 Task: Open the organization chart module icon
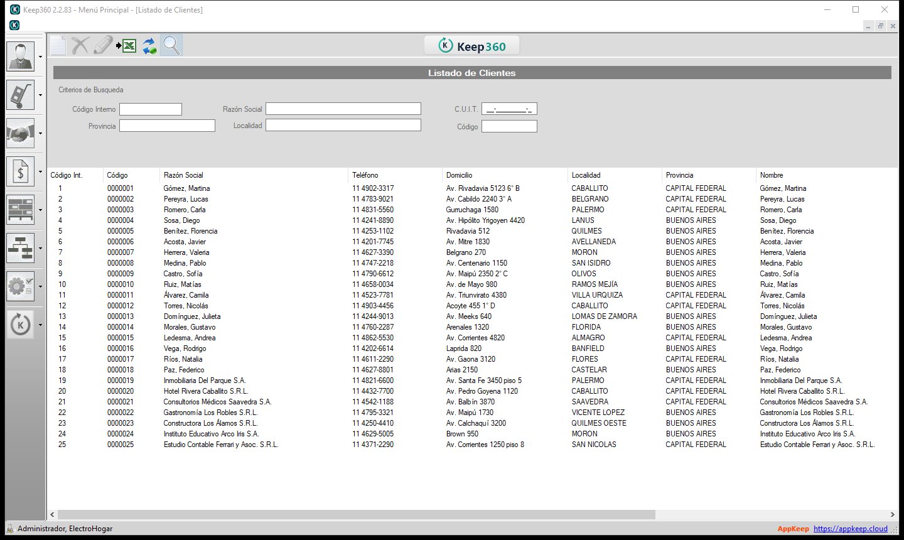(x=21, y=248)
